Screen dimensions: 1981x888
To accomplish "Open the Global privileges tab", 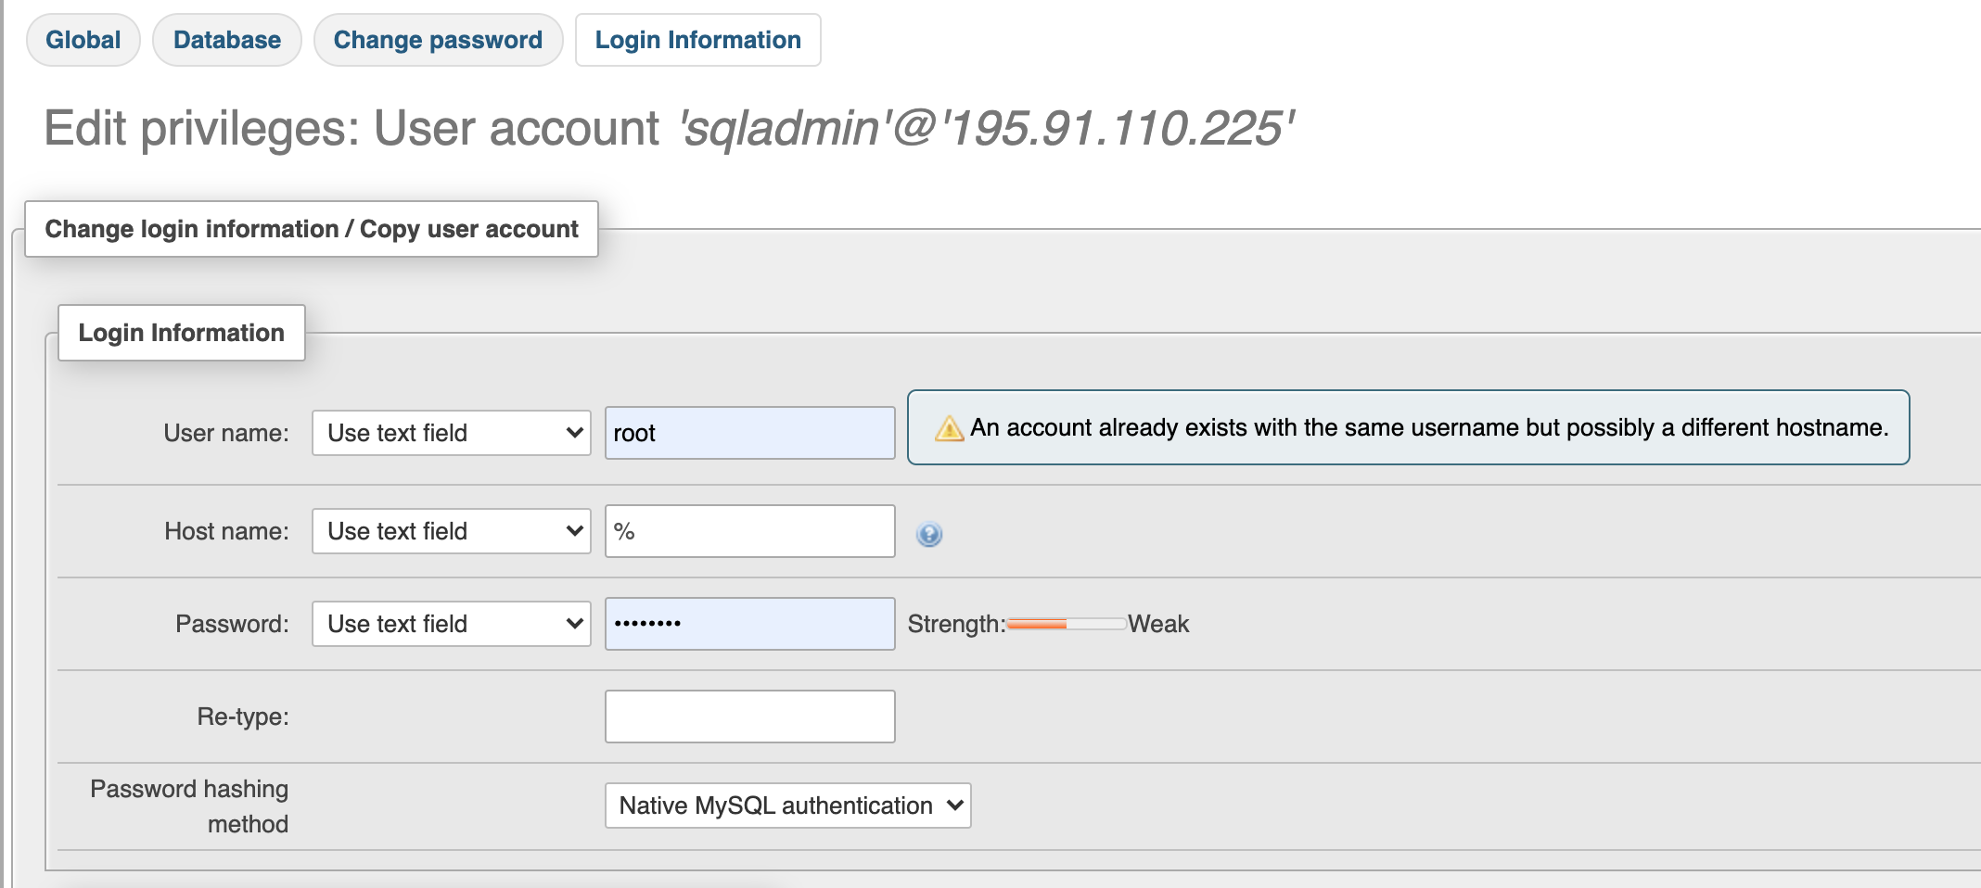I will pyautogui.click(x=83, y=40).
